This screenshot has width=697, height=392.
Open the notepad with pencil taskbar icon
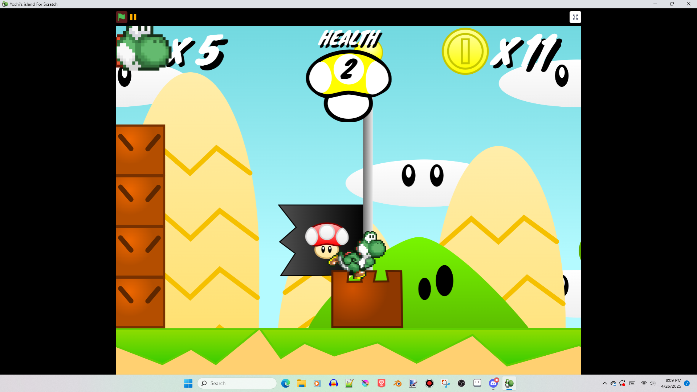(x=349, y=383)
